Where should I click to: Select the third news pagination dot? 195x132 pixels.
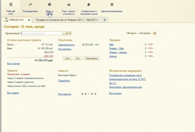coord(89,94)
